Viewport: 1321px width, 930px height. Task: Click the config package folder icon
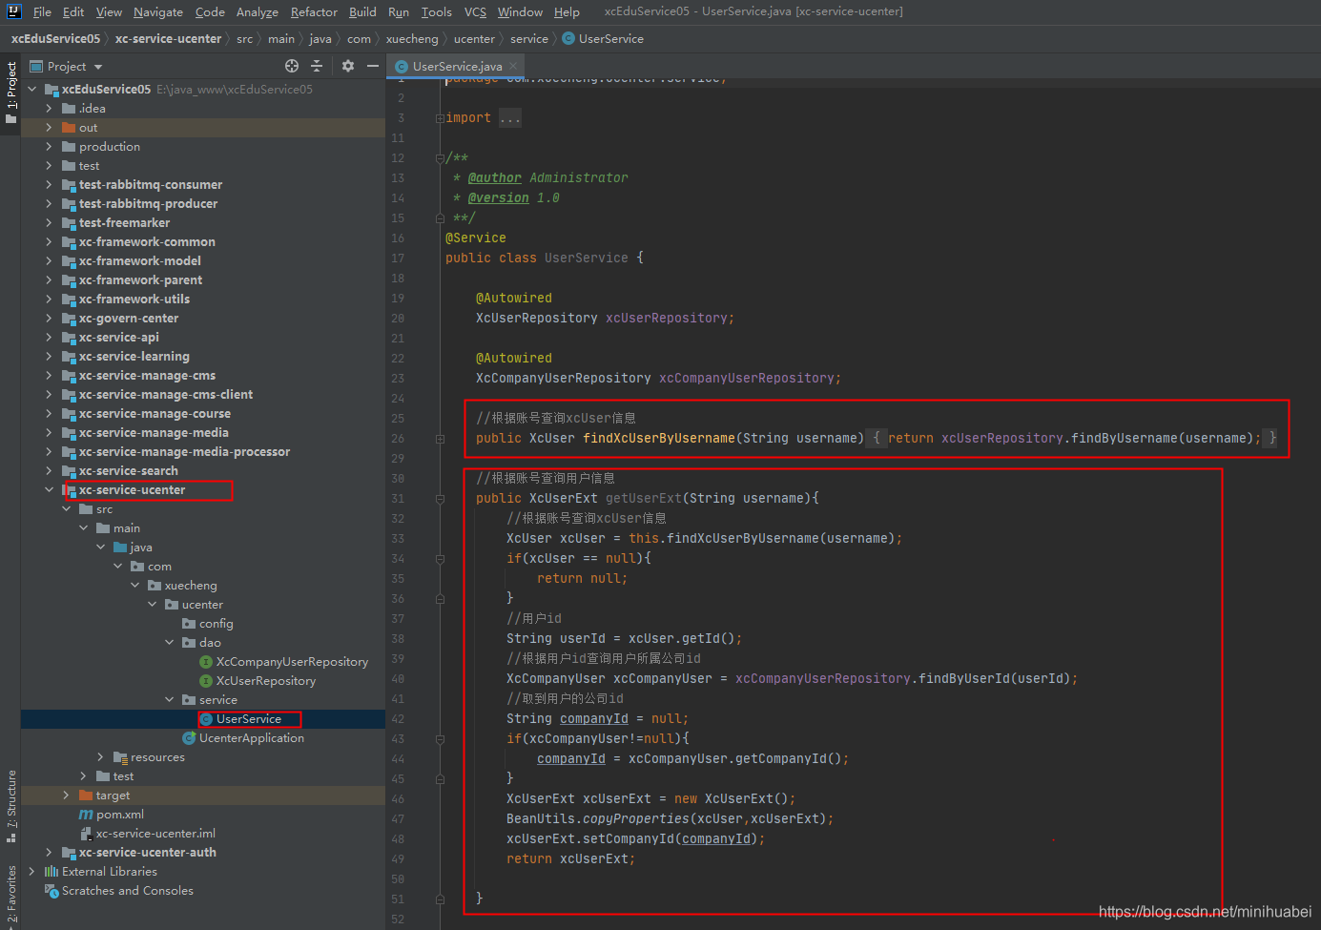[x=189, y=623]
